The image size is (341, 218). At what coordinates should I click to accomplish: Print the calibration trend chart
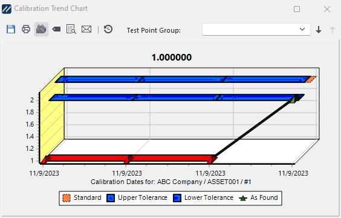[26, 29]
